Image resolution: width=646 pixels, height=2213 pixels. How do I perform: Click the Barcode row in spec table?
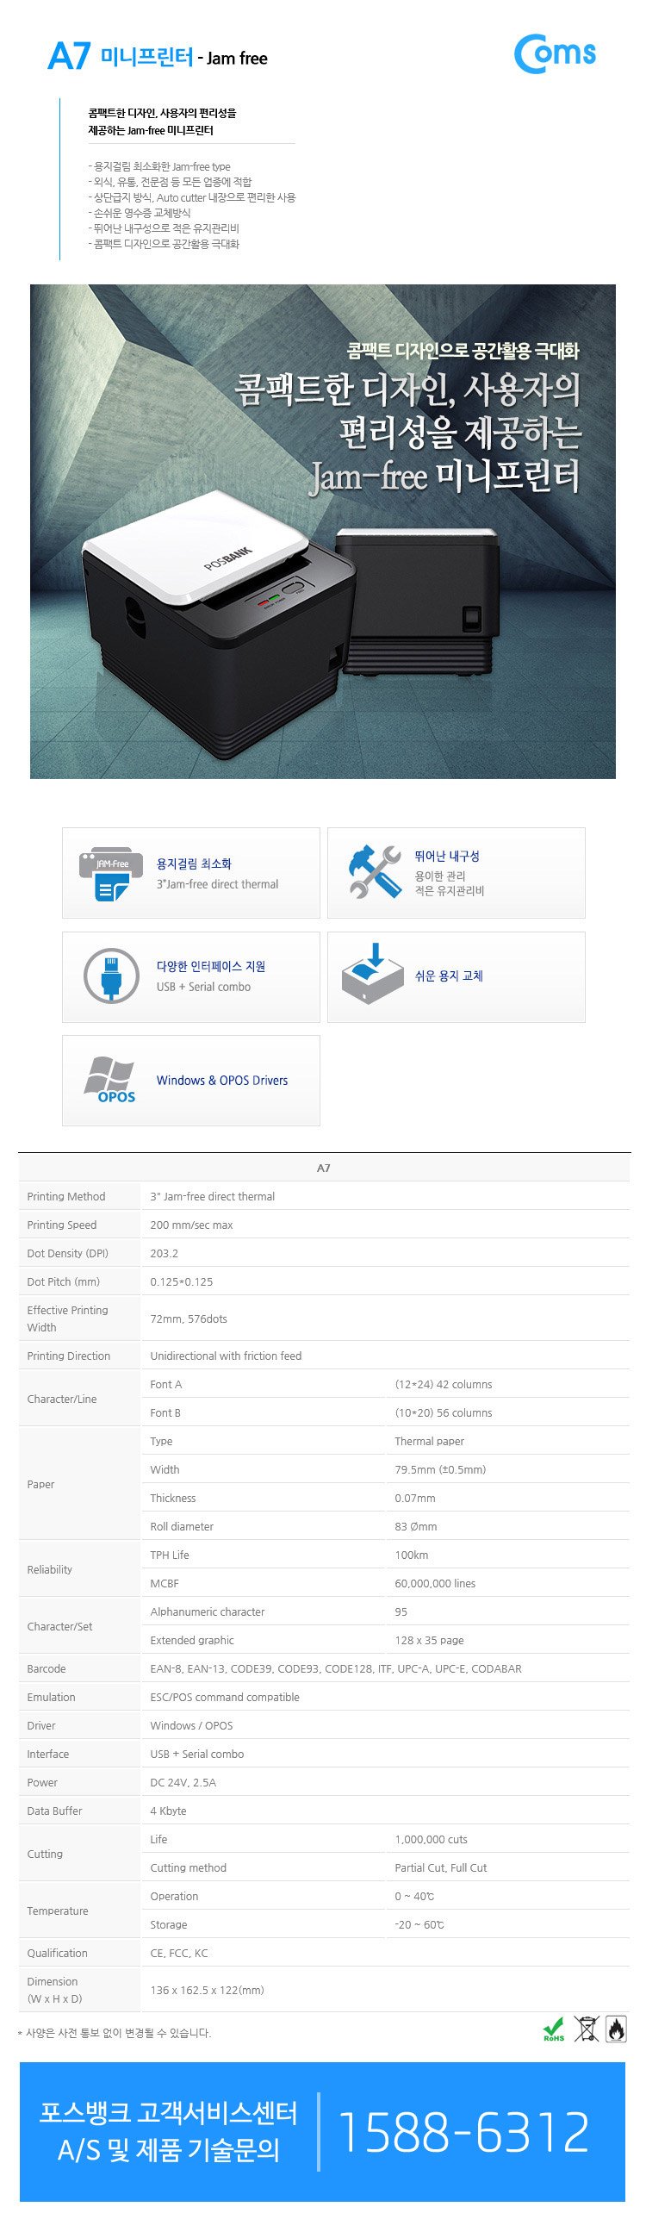tap(47, 1668)
